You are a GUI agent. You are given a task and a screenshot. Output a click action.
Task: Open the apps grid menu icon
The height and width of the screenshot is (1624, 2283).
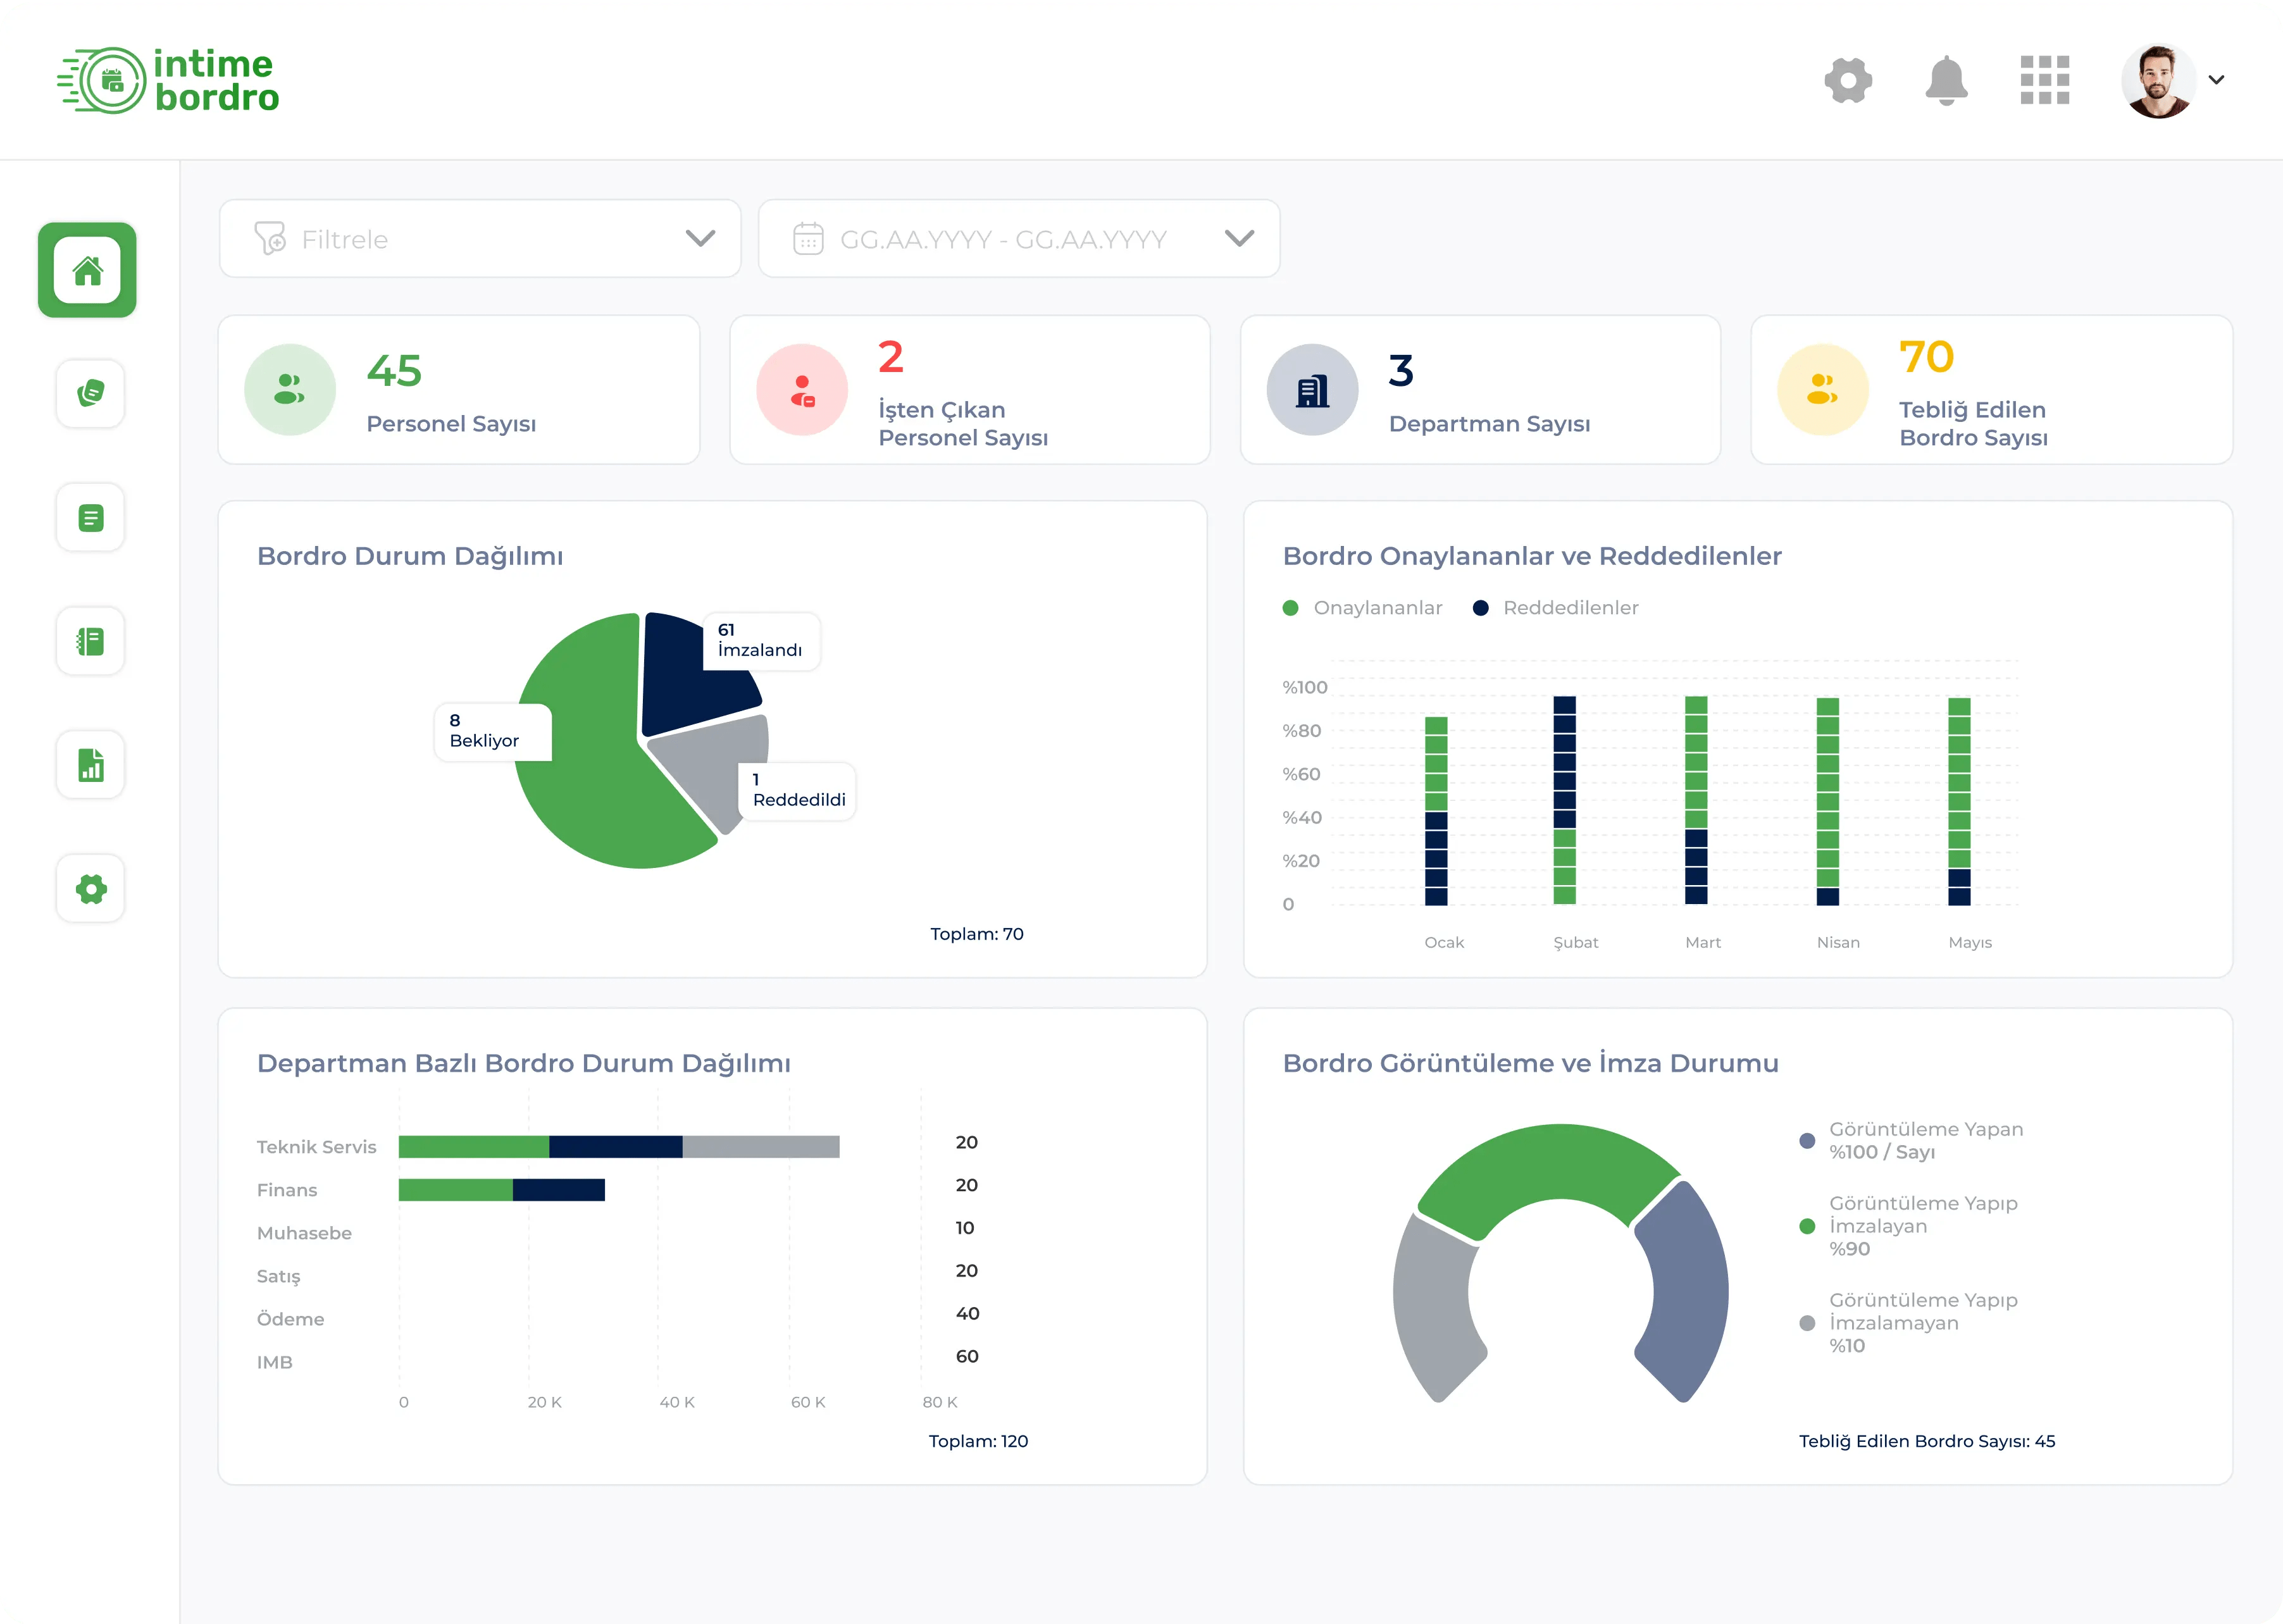2044,80
